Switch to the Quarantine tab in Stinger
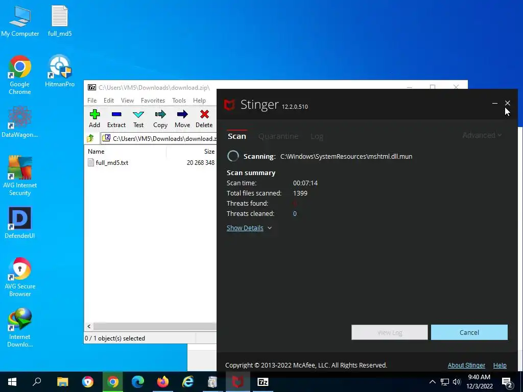523x392 pixels. 278,136
